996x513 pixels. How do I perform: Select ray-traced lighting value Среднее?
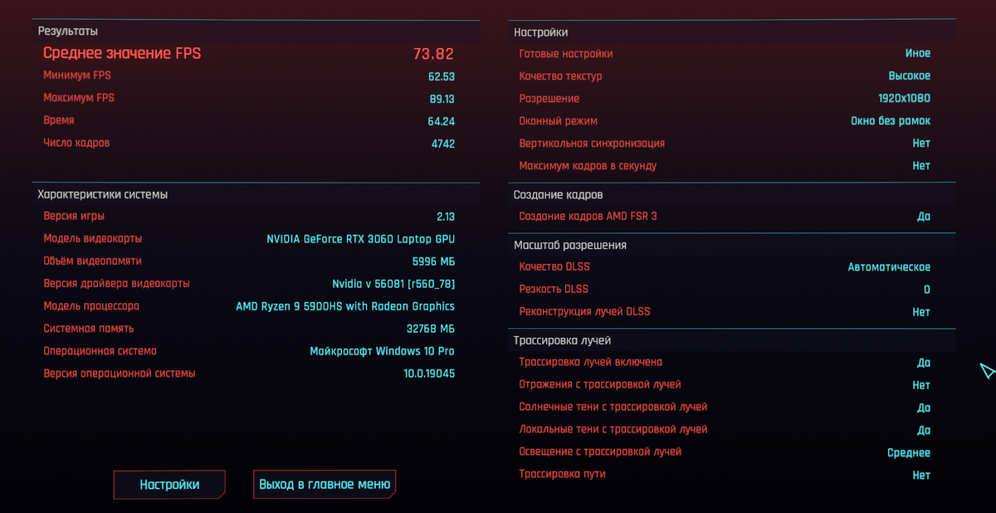pyautogui.click(x=909, y=452)
